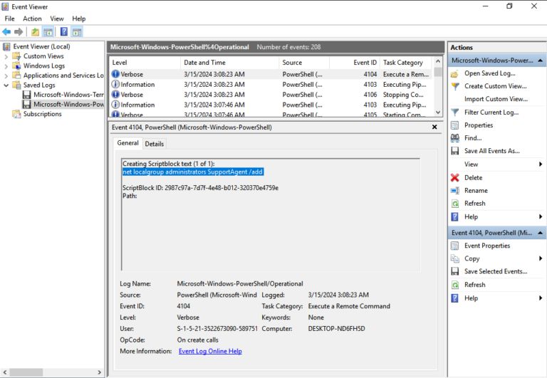The image size is (547, 378).
Task: Open the Event Log Online Help link
Action: 210,351
